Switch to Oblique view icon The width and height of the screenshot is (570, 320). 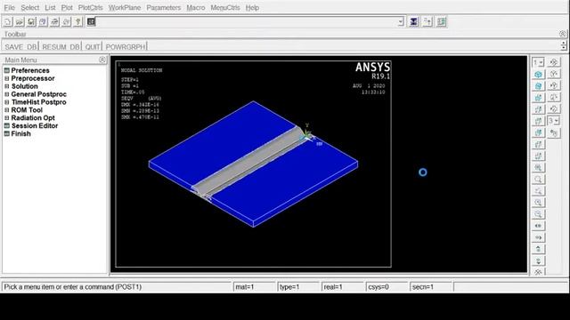(538, 86)
